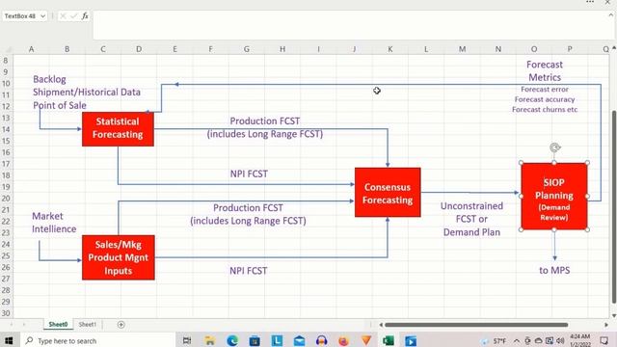This screenshot has height=347, width=617.
Task: Open Microsoft Store from the taskbar
Action: pyautogui.click(x=255, y=340)
